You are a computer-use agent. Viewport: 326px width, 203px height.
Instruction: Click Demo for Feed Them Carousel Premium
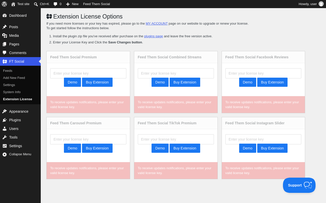pos(72,148)
